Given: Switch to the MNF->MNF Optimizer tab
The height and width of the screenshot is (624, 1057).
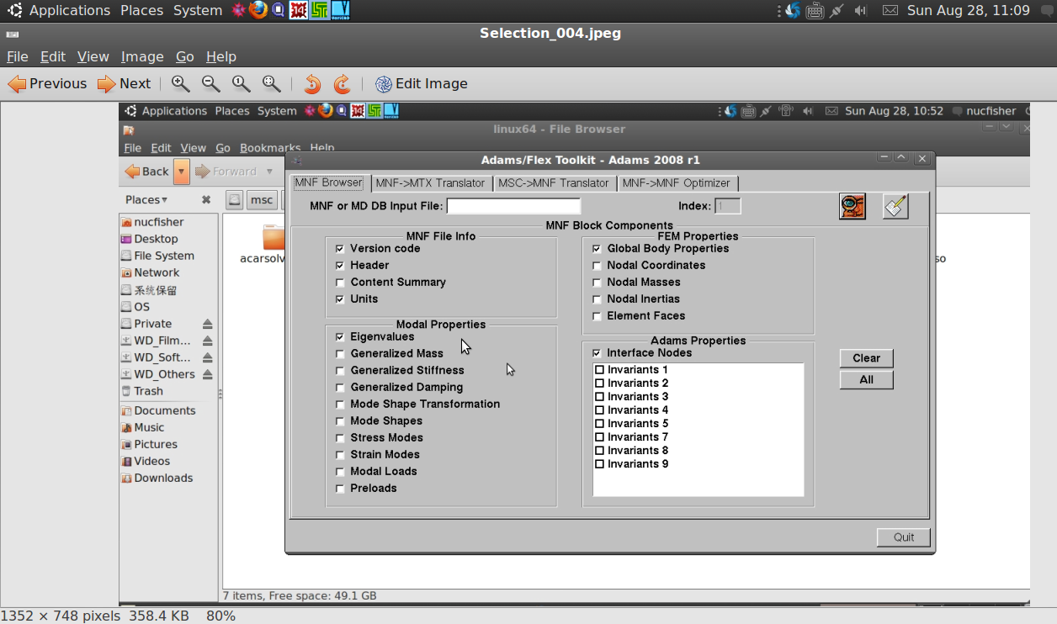Looking at the screenshot, I should click(677, 182).
